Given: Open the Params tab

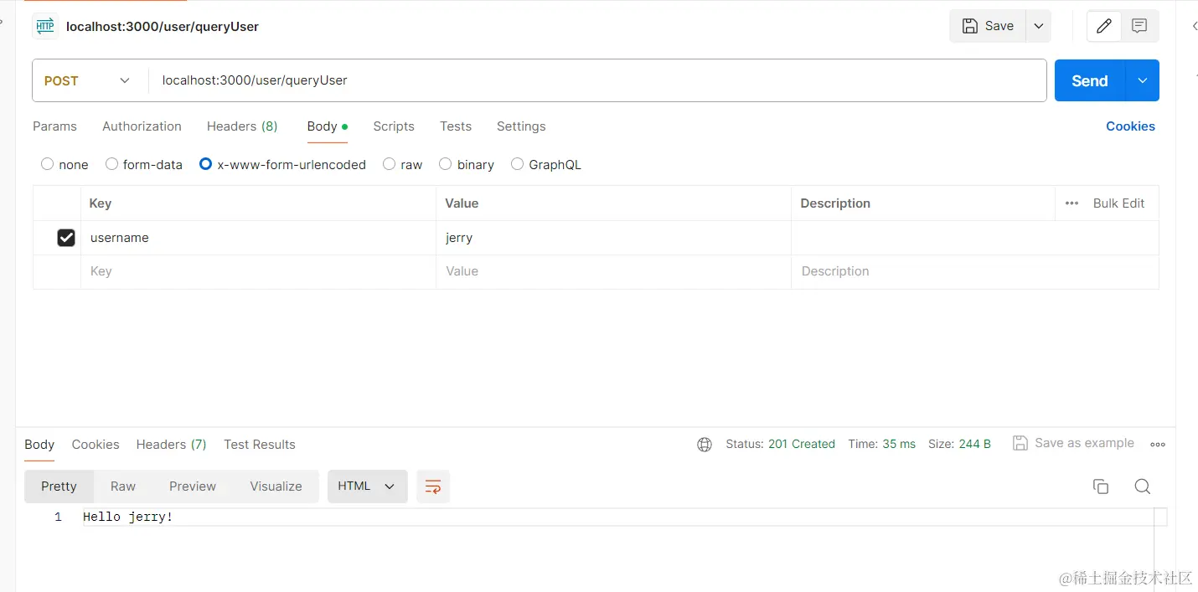Looking at the screenshot, I should 54,126.
